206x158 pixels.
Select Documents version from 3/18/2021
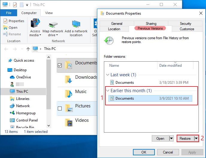(150, 83)
